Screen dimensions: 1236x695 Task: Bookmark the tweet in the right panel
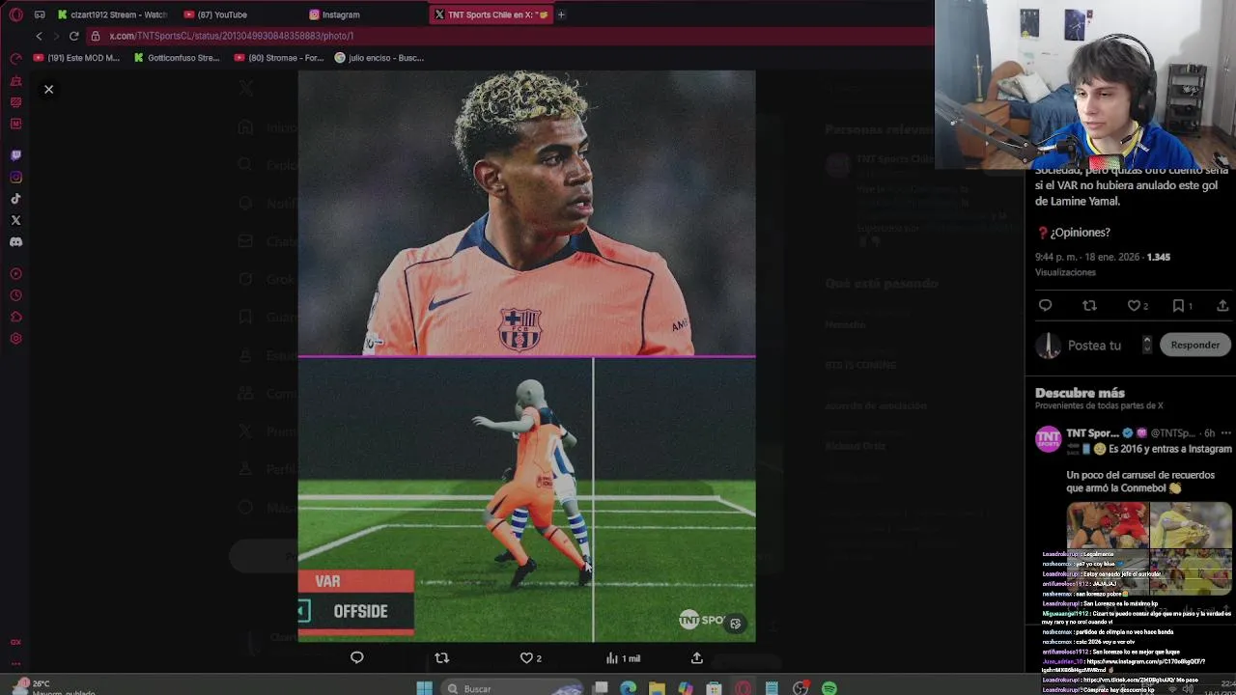click(1182, 305)
